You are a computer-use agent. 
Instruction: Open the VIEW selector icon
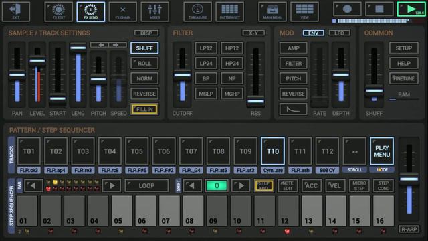coord(305,11)
